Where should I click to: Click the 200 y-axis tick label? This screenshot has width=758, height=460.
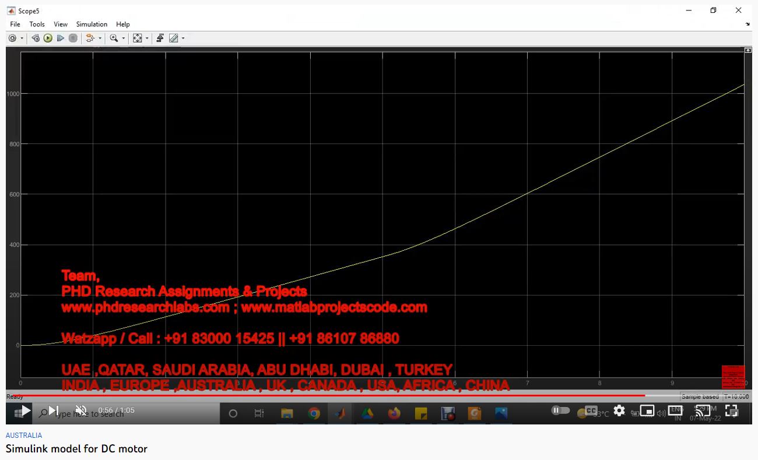coord(15,296)
